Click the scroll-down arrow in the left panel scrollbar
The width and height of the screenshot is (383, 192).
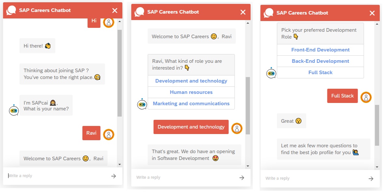click(119, 164)
